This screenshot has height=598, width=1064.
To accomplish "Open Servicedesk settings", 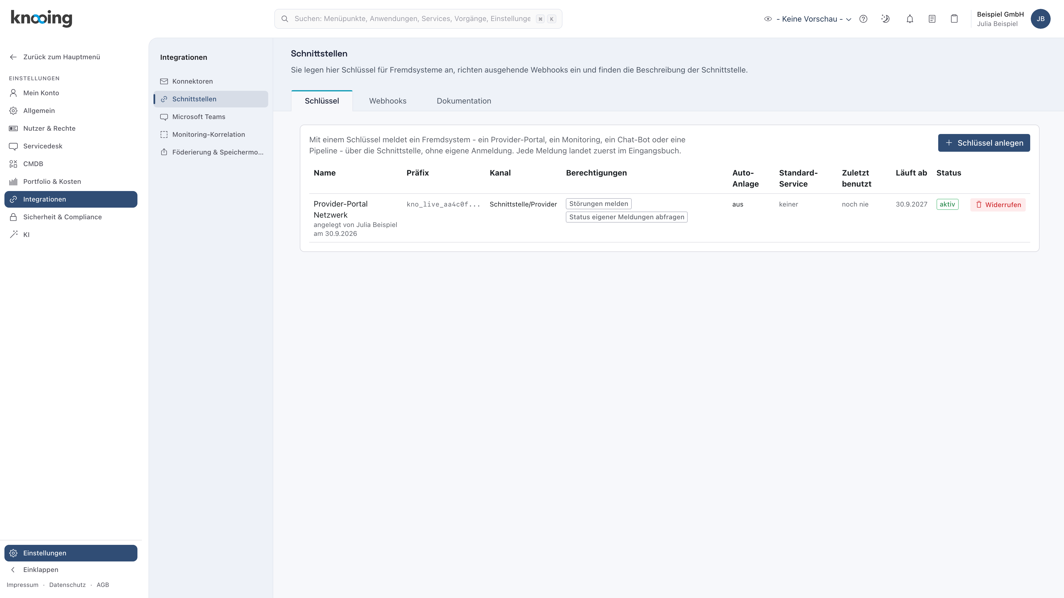I will point(71,146).
